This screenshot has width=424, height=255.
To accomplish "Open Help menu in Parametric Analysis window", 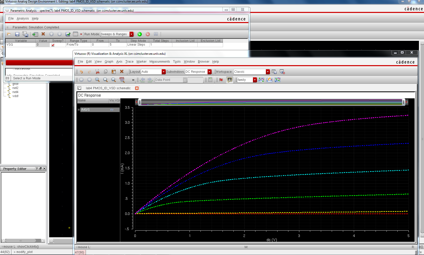I will [x=35, y=19].
